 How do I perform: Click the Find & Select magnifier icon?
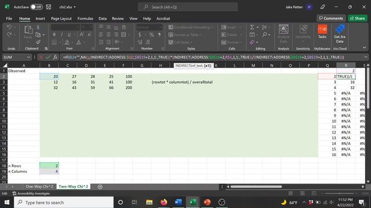pyautogui.click(x=264, y=35)
